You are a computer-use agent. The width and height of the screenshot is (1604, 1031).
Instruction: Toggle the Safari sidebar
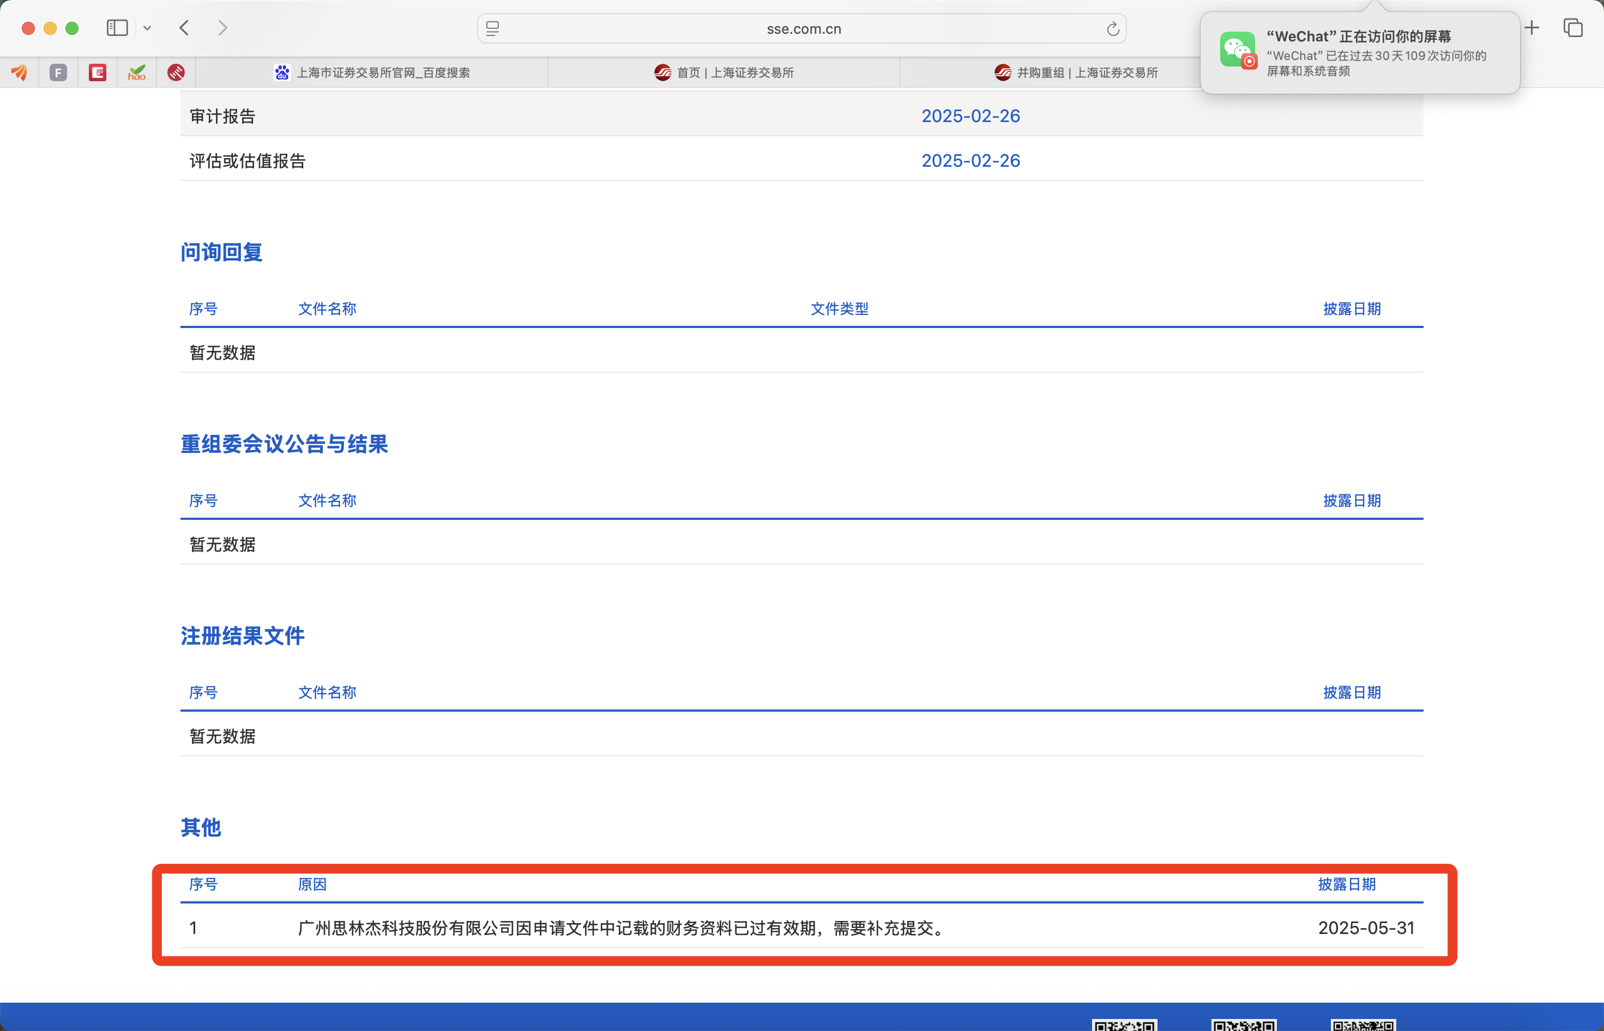(x=117, y=28)
